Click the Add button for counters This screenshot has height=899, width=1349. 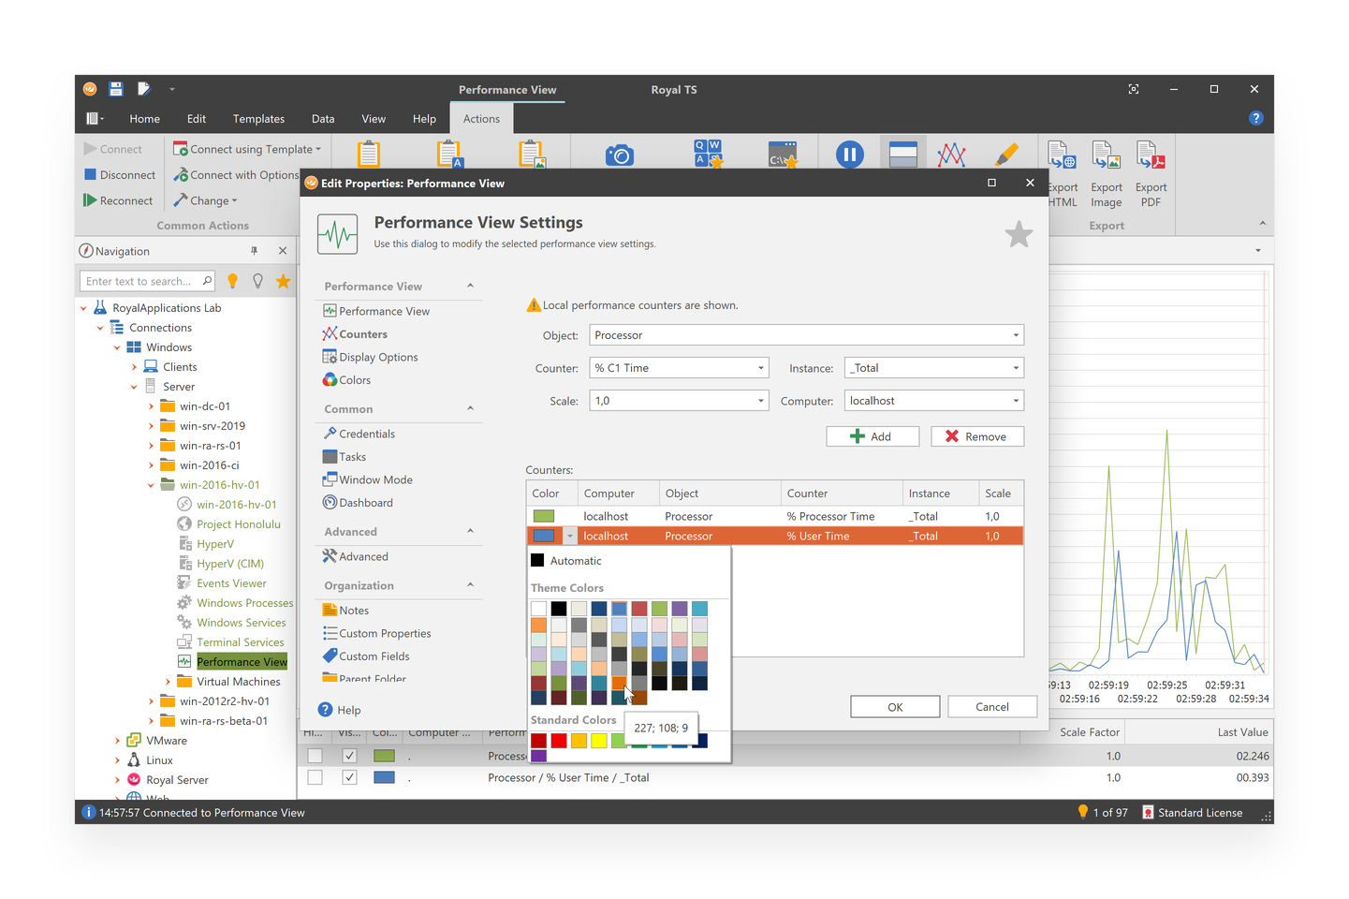(x=872, y=435)
